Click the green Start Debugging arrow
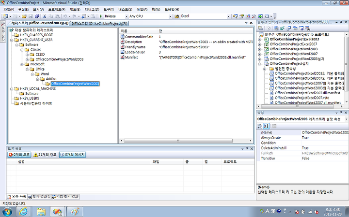349x217 pixels. [x=101, y=16]
